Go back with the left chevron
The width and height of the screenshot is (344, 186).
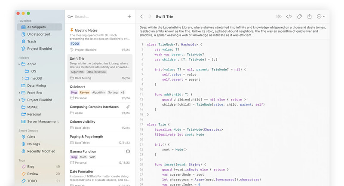click(141, 17)
